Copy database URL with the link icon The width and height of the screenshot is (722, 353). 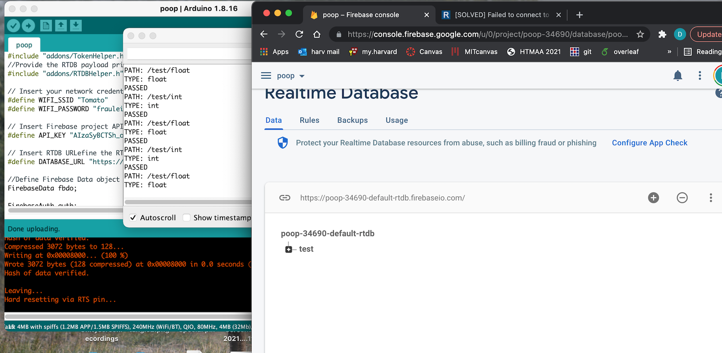coord(285,198)
